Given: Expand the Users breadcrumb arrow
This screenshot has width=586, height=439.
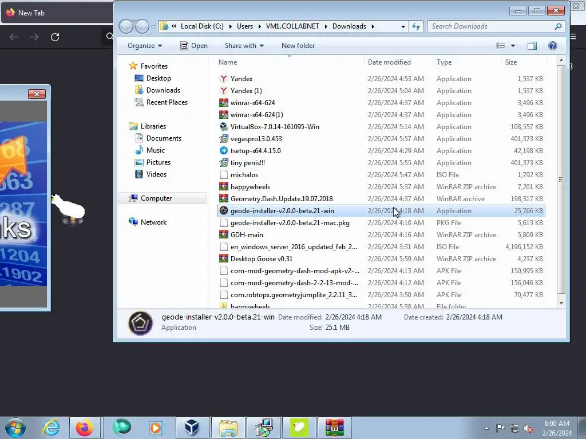Looking at the screenshot, I should click(259, 26).
